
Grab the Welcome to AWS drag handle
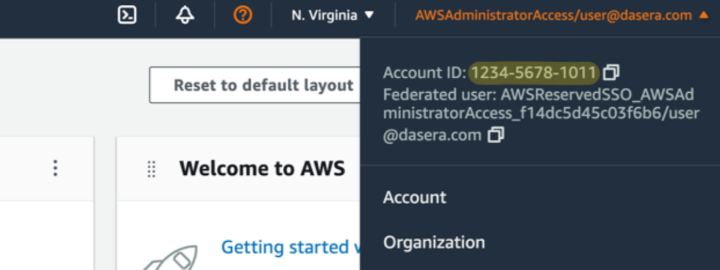click(x=151, y=169)
